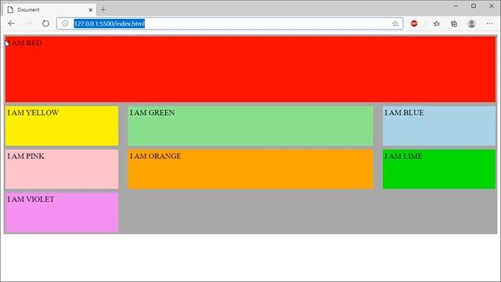Click the I AM GREEN box
The width and height of the screenshot is (501, 282).
coord(250,126)
